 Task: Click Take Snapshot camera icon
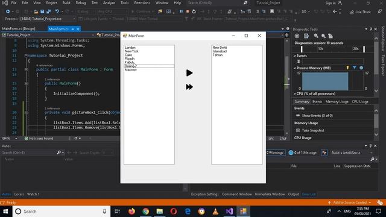298,130
